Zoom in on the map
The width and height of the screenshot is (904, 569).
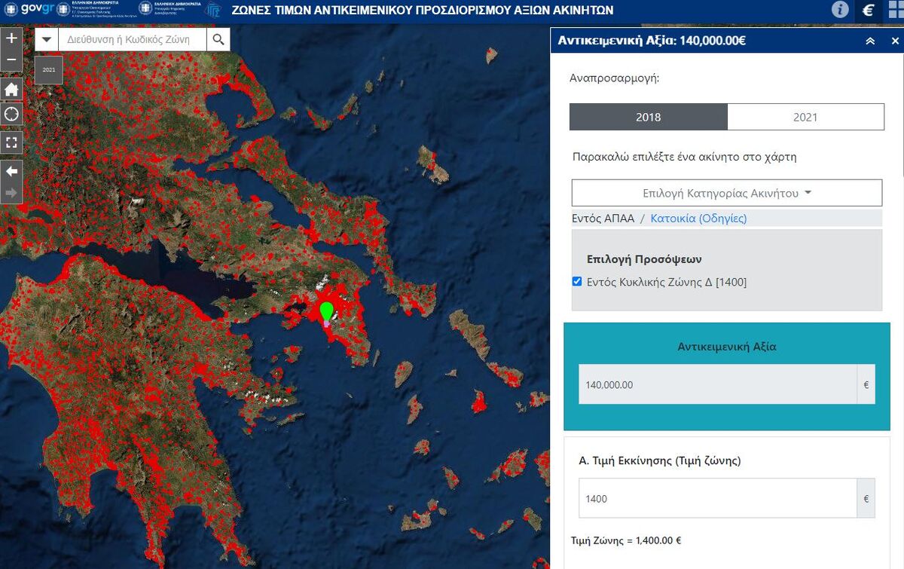(x=11, y=38)
